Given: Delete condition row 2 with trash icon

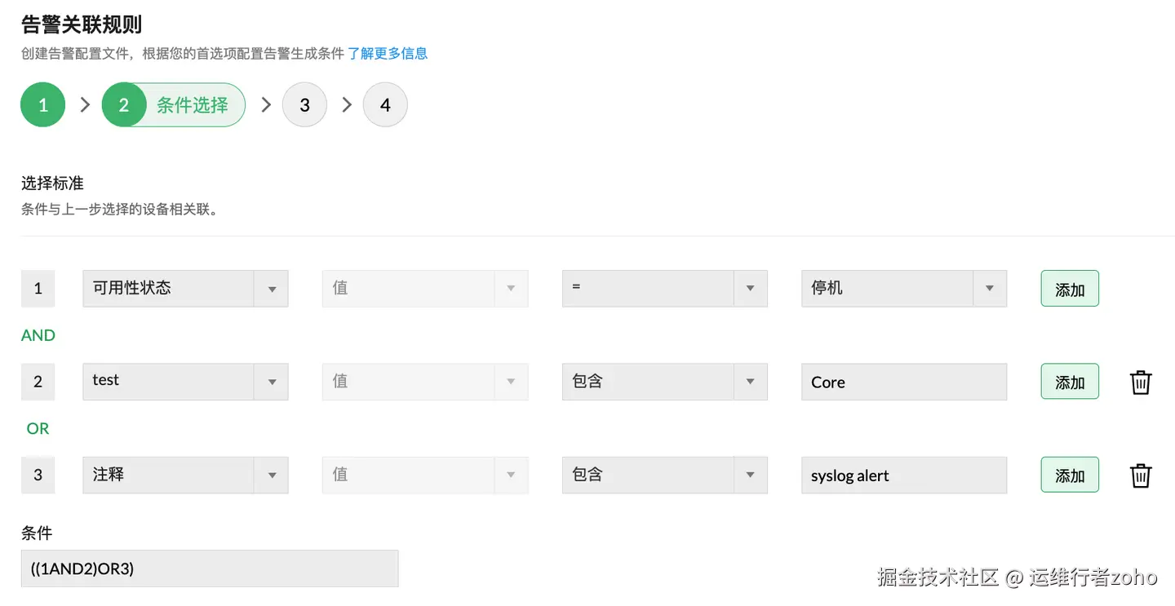Looking at the screenshot, I should tap(1140, 382).
